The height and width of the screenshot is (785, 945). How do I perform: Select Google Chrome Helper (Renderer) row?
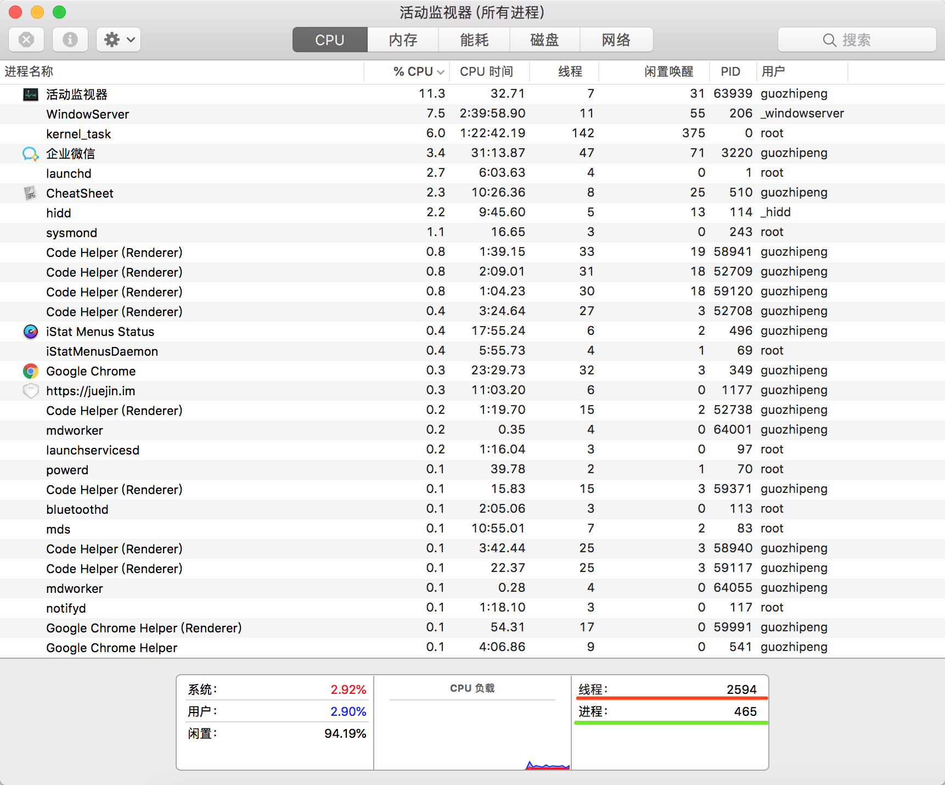(x=473, y=628)
